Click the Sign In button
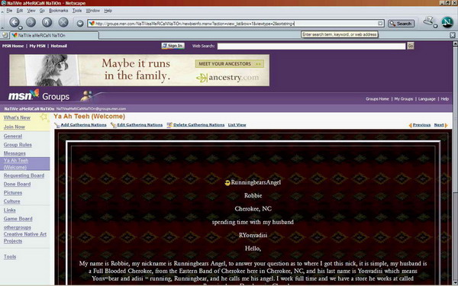458x286 pixels. click(173, 46)
